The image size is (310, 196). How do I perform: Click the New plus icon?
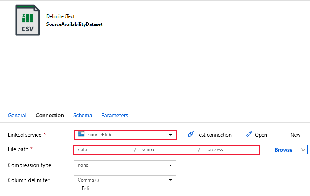point(284,135)
